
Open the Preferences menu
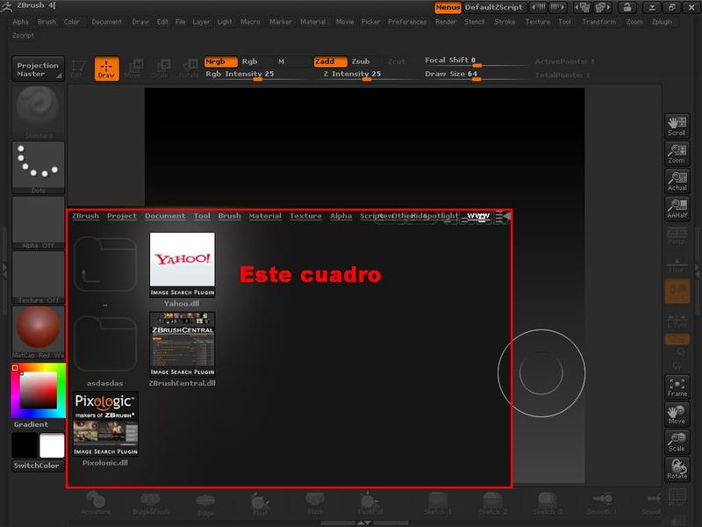point(407,21)
